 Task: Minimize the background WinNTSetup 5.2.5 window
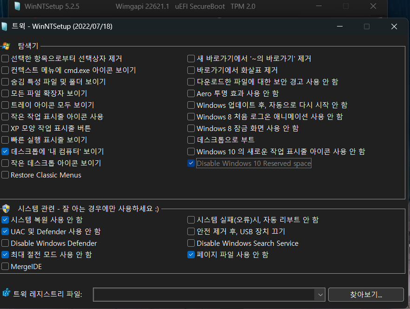pos(319,7)
